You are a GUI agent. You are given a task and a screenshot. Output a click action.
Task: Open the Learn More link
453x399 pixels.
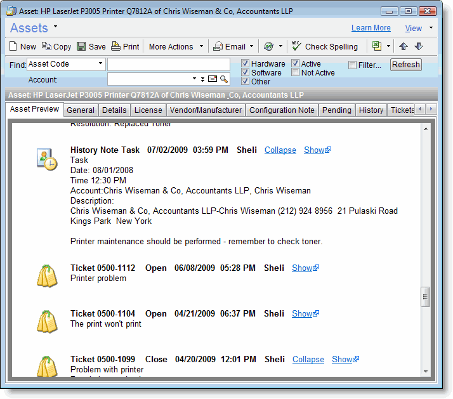point(371,28)
